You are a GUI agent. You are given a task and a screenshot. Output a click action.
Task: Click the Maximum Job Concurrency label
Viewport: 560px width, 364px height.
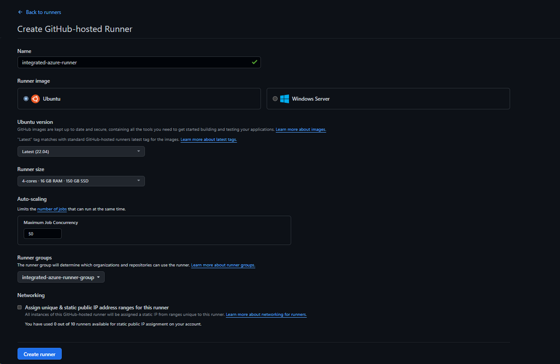click(x=51, y=223)
